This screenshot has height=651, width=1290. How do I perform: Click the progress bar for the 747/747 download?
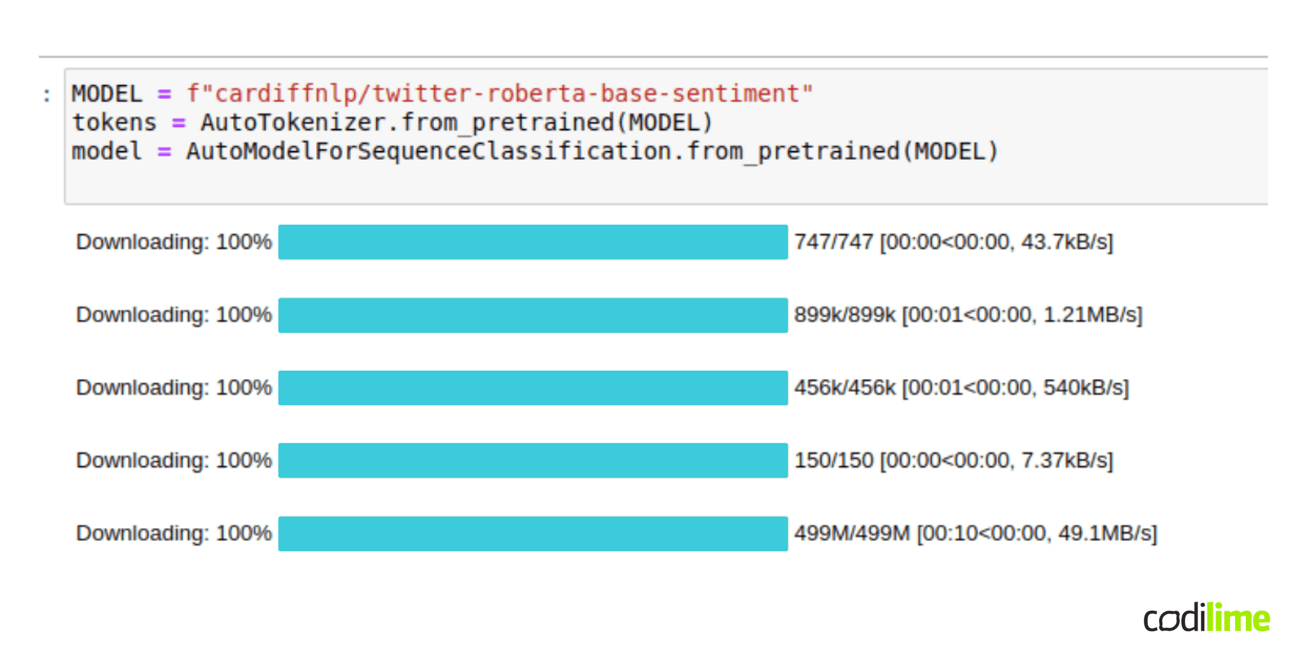[533, 242]
